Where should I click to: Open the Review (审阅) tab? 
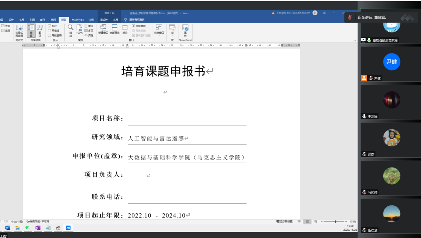click(x=53, y=20)
